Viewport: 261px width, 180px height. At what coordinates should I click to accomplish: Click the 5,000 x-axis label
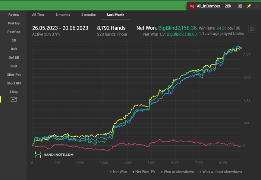151,163
